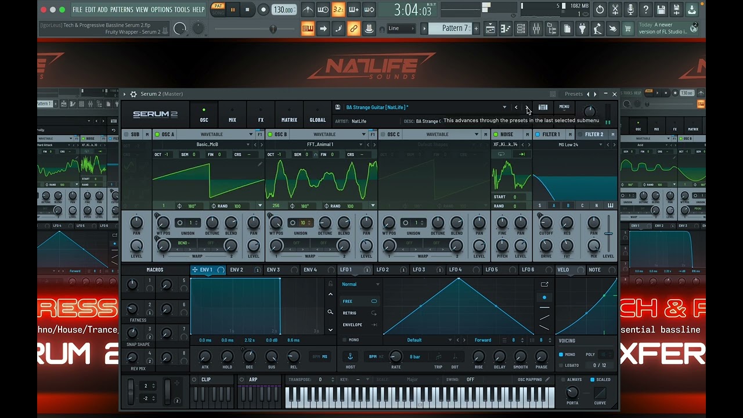Screen dimensions: 743x418
Task: Pause playback in FL Studio transport
Action: pos(233,10)
